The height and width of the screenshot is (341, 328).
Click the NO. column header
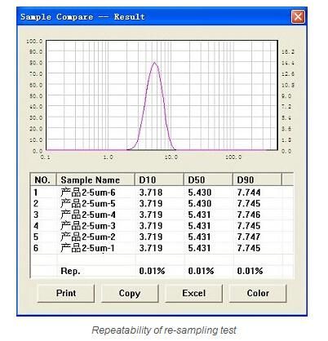pos(43,179)
